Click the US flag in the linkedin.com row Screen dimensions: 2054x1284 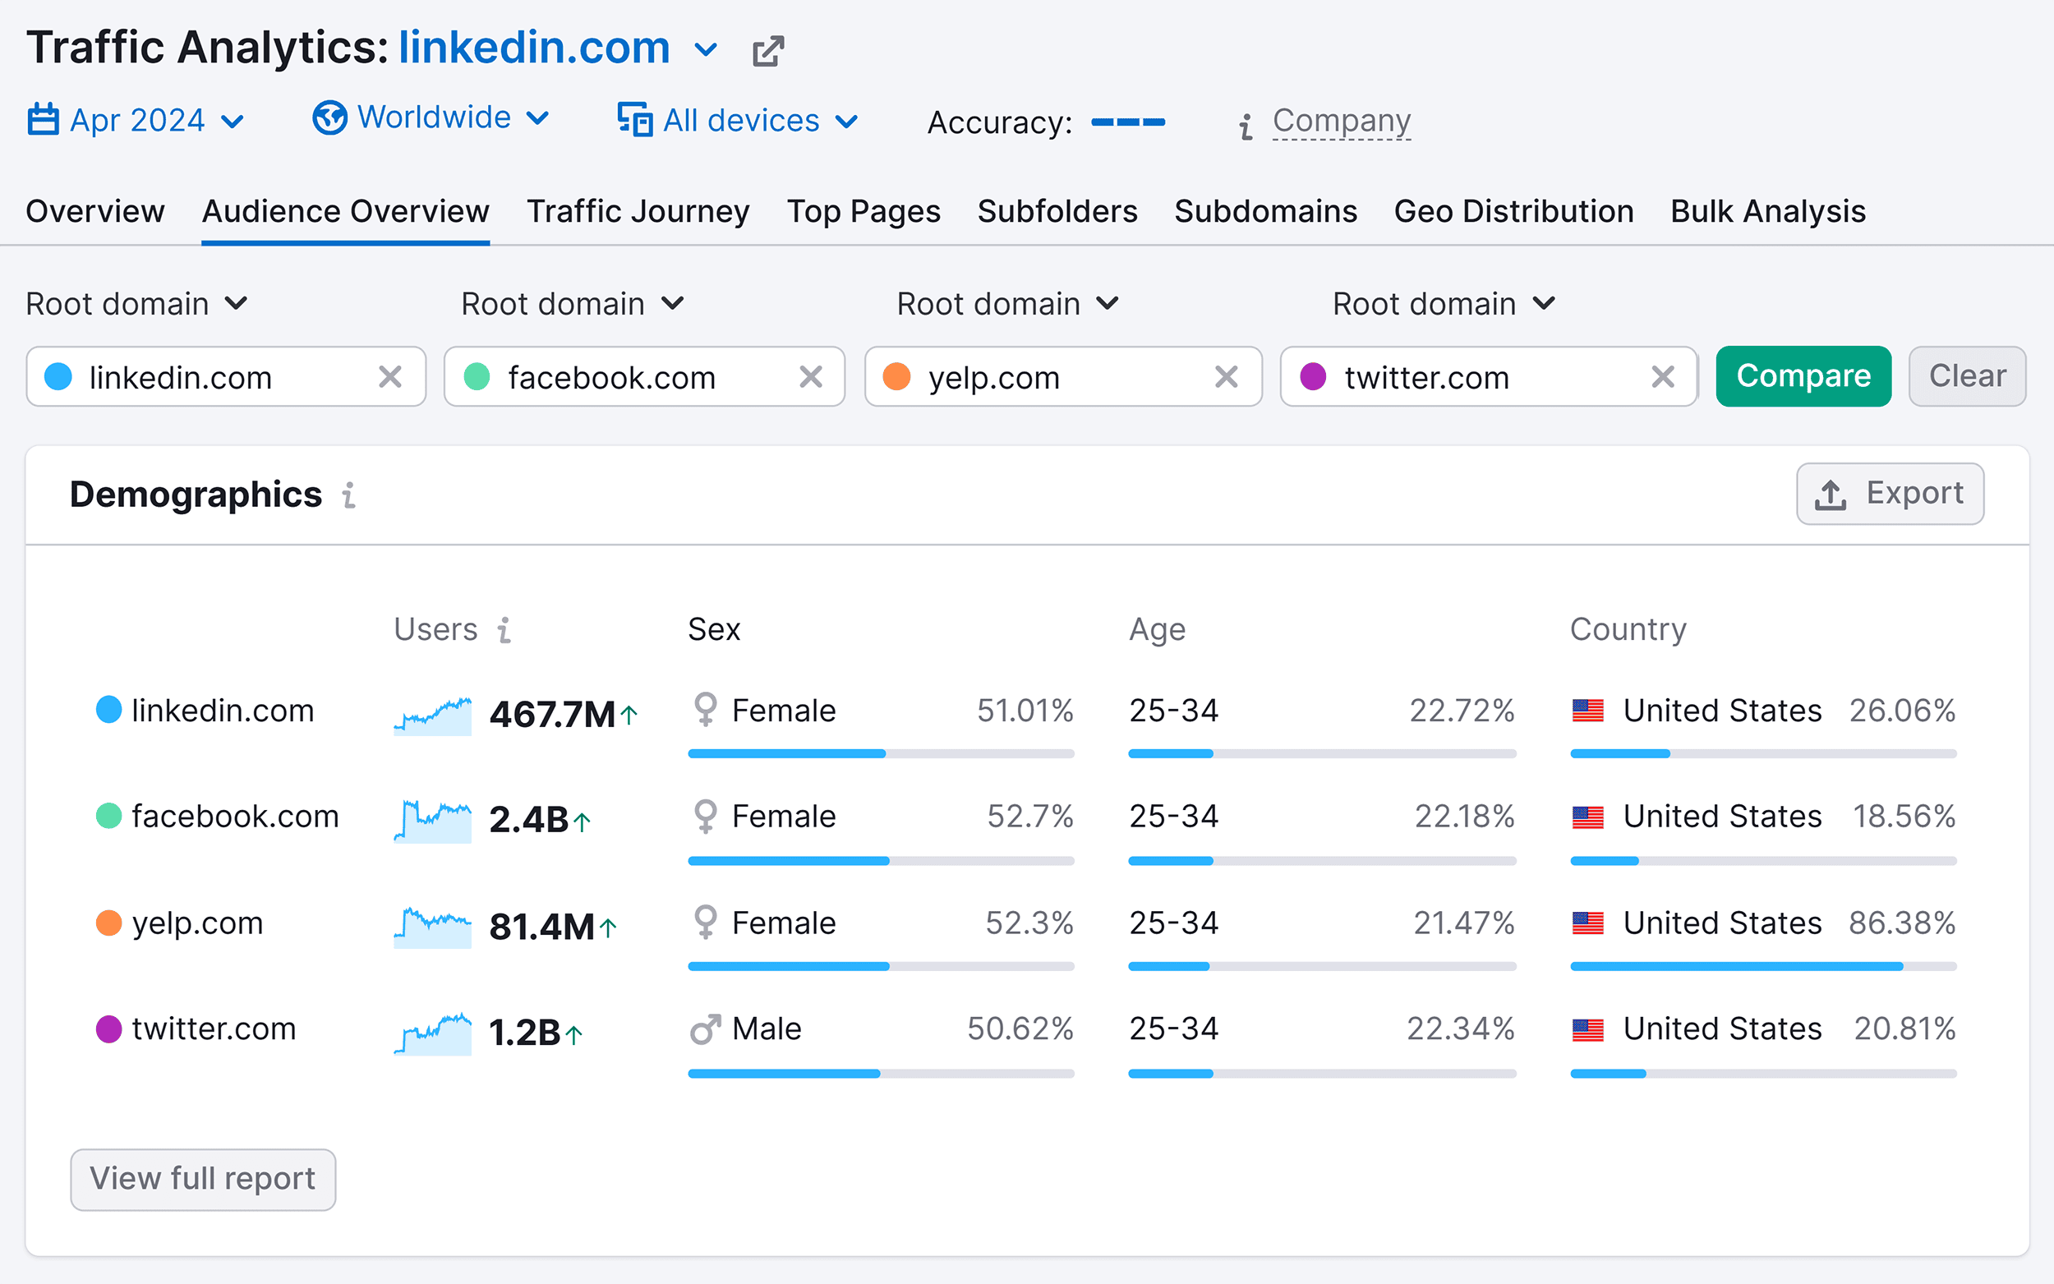point(1589,710)
